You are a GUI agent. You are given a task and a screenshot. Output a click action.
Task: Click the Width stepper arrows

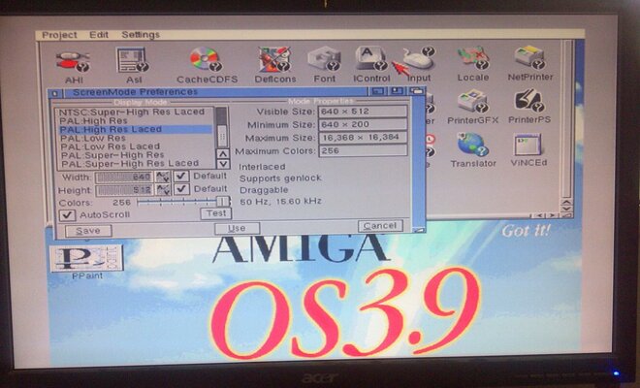163,177
